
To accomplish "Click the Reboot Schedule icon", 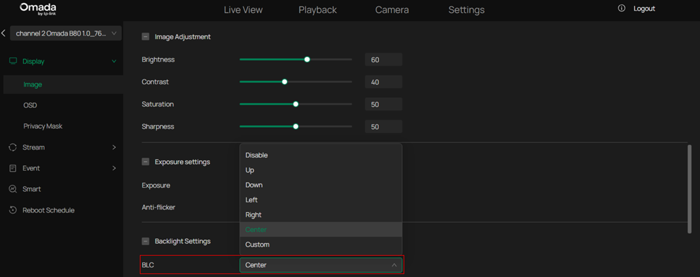I will (x=13, y=210).
